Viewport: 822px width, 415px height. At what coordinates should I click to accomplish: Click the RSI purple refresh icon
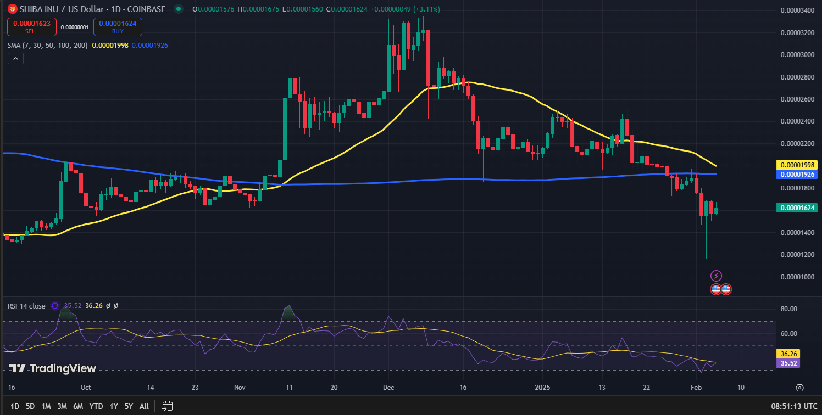55,306
